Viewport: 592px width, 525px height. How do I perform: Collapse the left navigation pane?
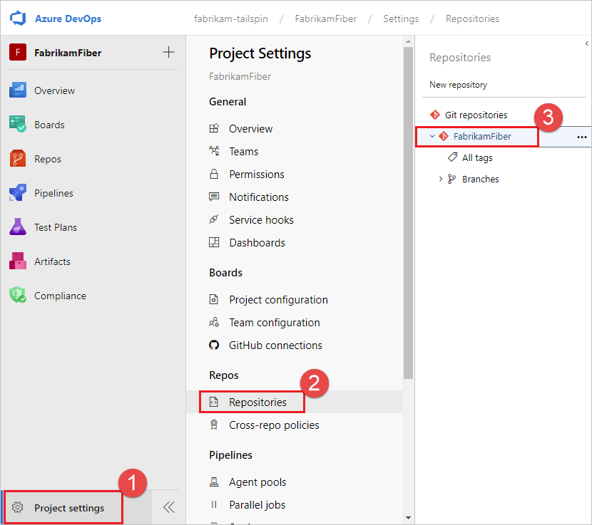click(x=168, y=507)
